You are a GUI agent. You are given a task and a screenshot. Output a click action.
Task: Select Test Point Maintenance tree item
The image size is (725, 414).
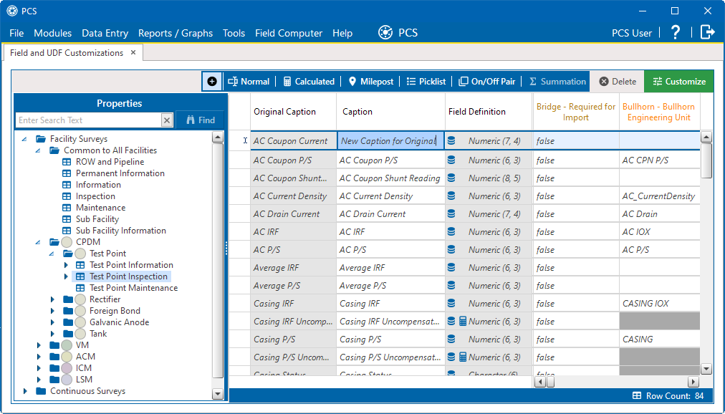[x=133, y=288]
